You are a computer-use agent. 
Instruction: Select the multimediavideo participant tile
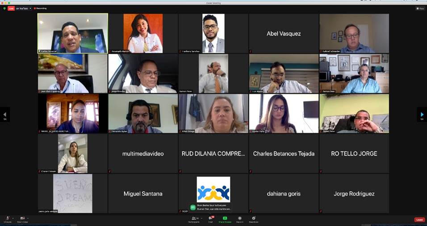143,154
